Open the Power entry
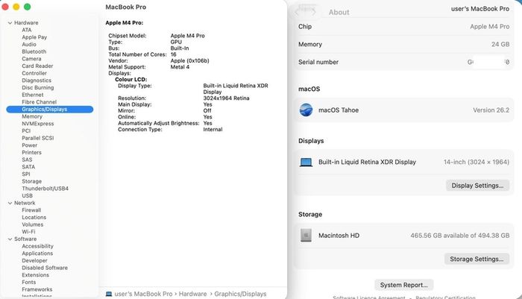 pyautogui.click(x=30, y=145)
